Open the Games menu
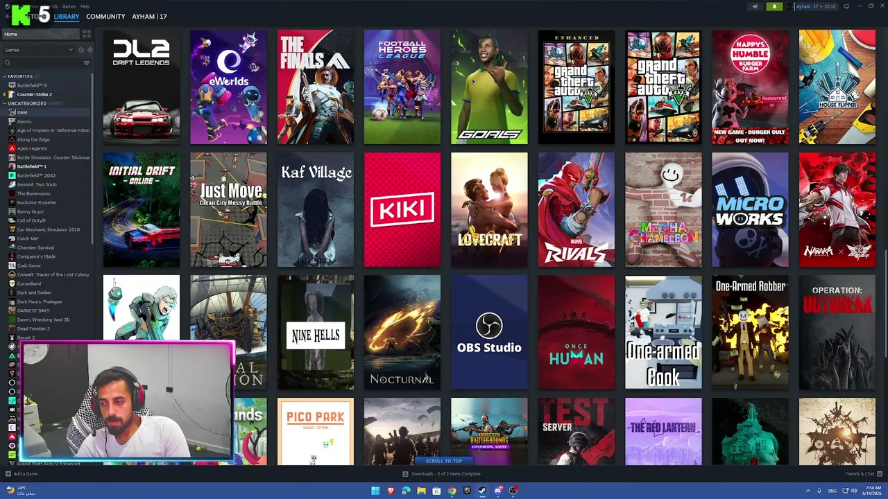The image size is (888, 499). pyautogui.click(x=69, y=6)
